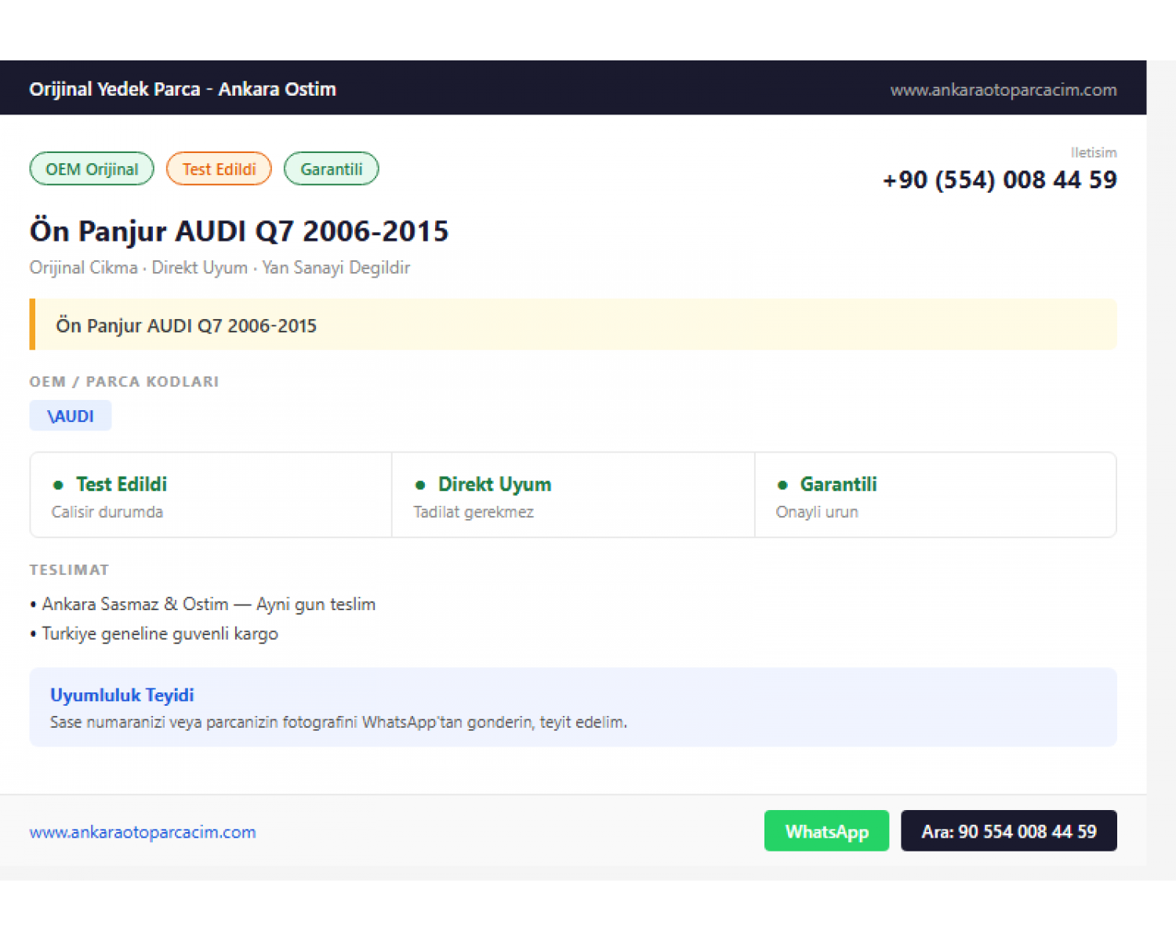The width and height of the screenshot is (1176, 941).
Task: Click the green dot beside Test Edildi
Action: point(58,485)
